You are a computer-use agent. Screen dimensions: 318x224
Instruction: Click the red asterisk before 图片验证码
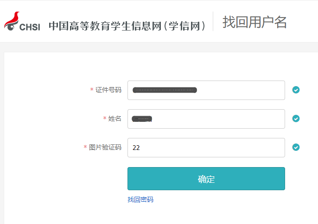click(85, 148)
